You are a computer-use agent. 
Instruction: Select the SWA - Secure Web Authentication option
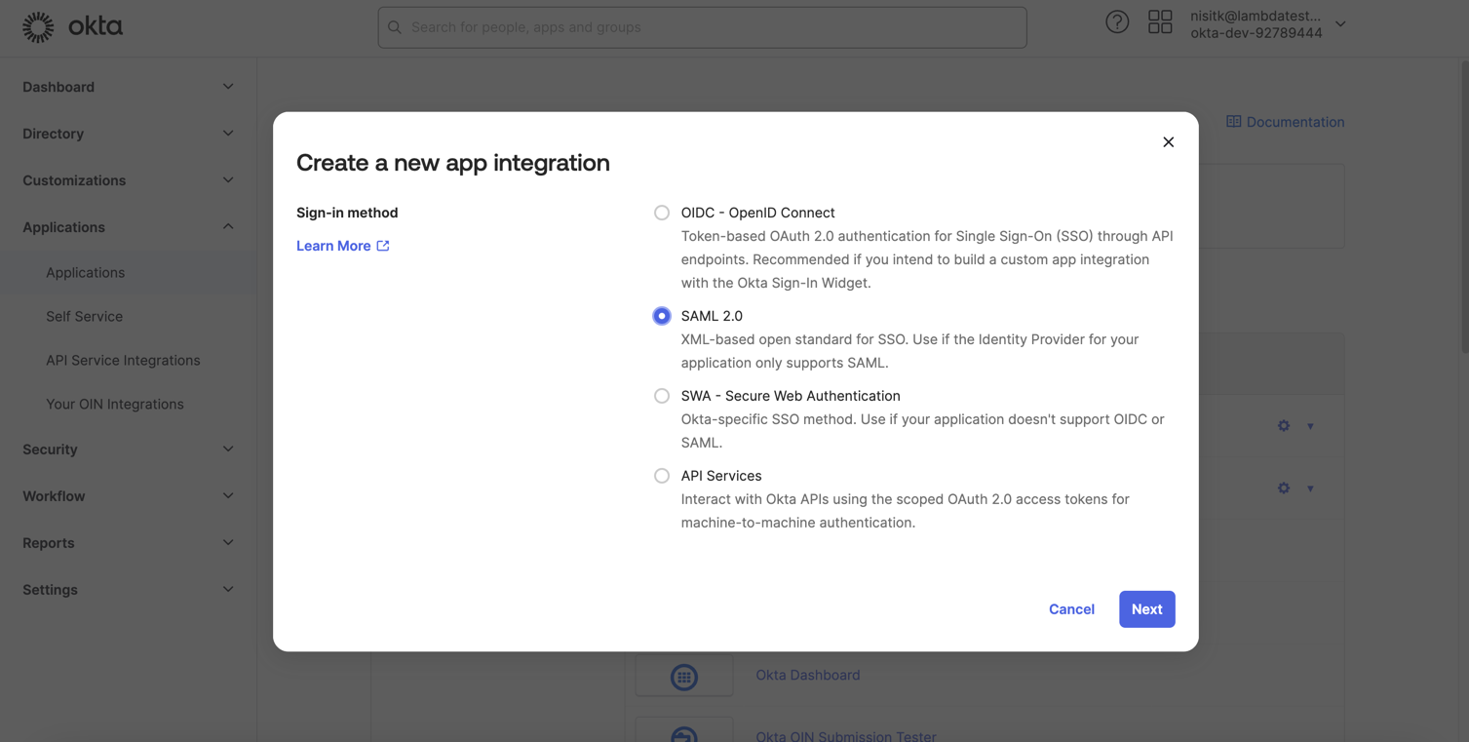662,396
